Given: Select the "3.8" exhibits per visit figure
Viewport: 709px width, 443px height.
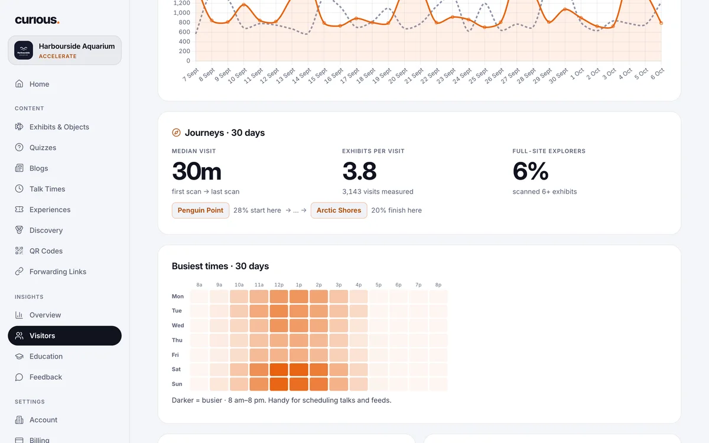Looking at the screenshot, I should (x=359, y=171).
